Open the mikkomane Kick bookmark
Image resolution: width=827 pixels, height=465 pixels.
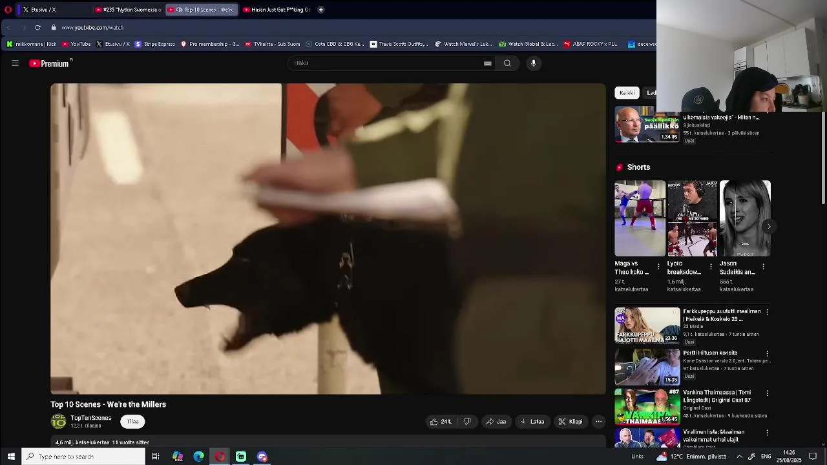pyautogui.click(x=32, y=44)
